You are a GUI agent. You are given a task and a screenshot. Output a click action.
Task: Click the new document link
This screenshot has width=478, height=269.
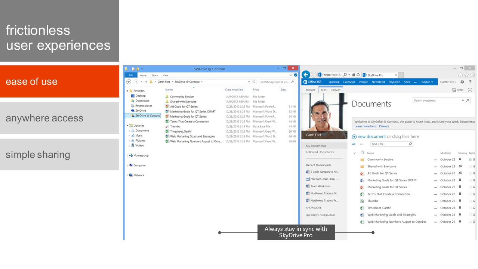point(372,137)
